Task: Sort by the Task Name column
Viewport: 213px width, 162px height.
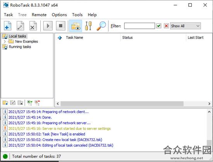Action: (x=74, y=37)
